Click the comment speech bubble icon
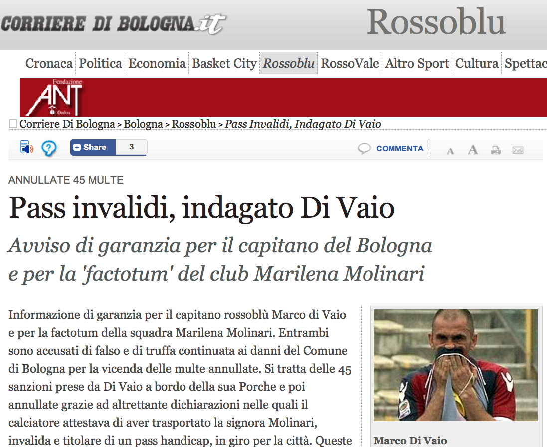 (x=364, y=149)
